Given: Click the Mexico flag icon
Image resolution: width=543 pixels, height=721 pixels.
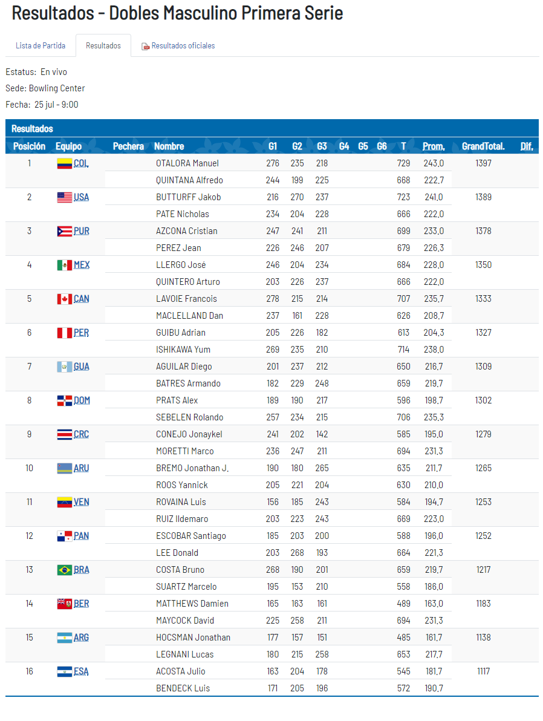Looking at the screenshot, I should (x=64, y=265).
